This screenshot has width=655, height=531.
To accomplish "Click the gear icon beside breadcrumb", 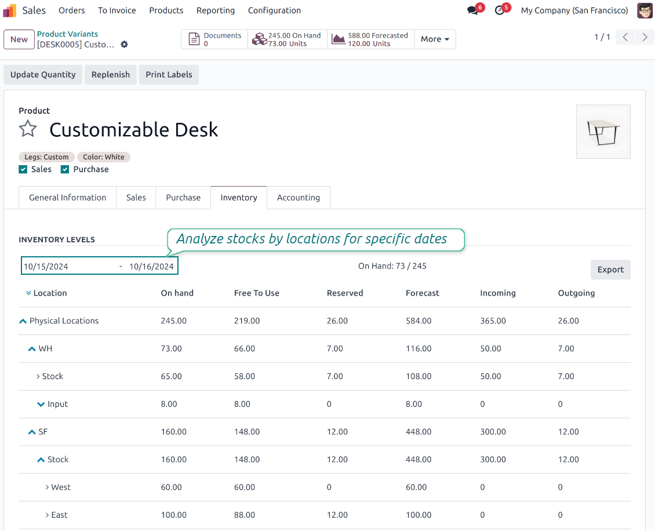I will tap(124, 45).
